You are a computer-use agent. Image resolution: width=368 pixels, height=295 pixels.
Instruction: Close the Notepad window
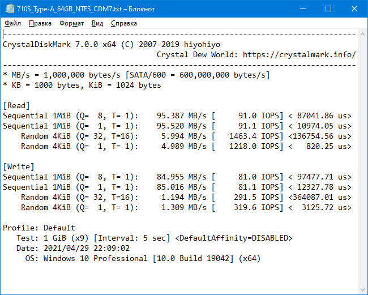(x=354, y=8)
